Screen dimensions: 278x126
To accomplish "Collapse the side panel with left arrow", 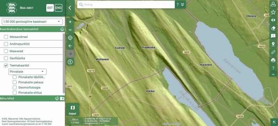I will pos(70,8).
